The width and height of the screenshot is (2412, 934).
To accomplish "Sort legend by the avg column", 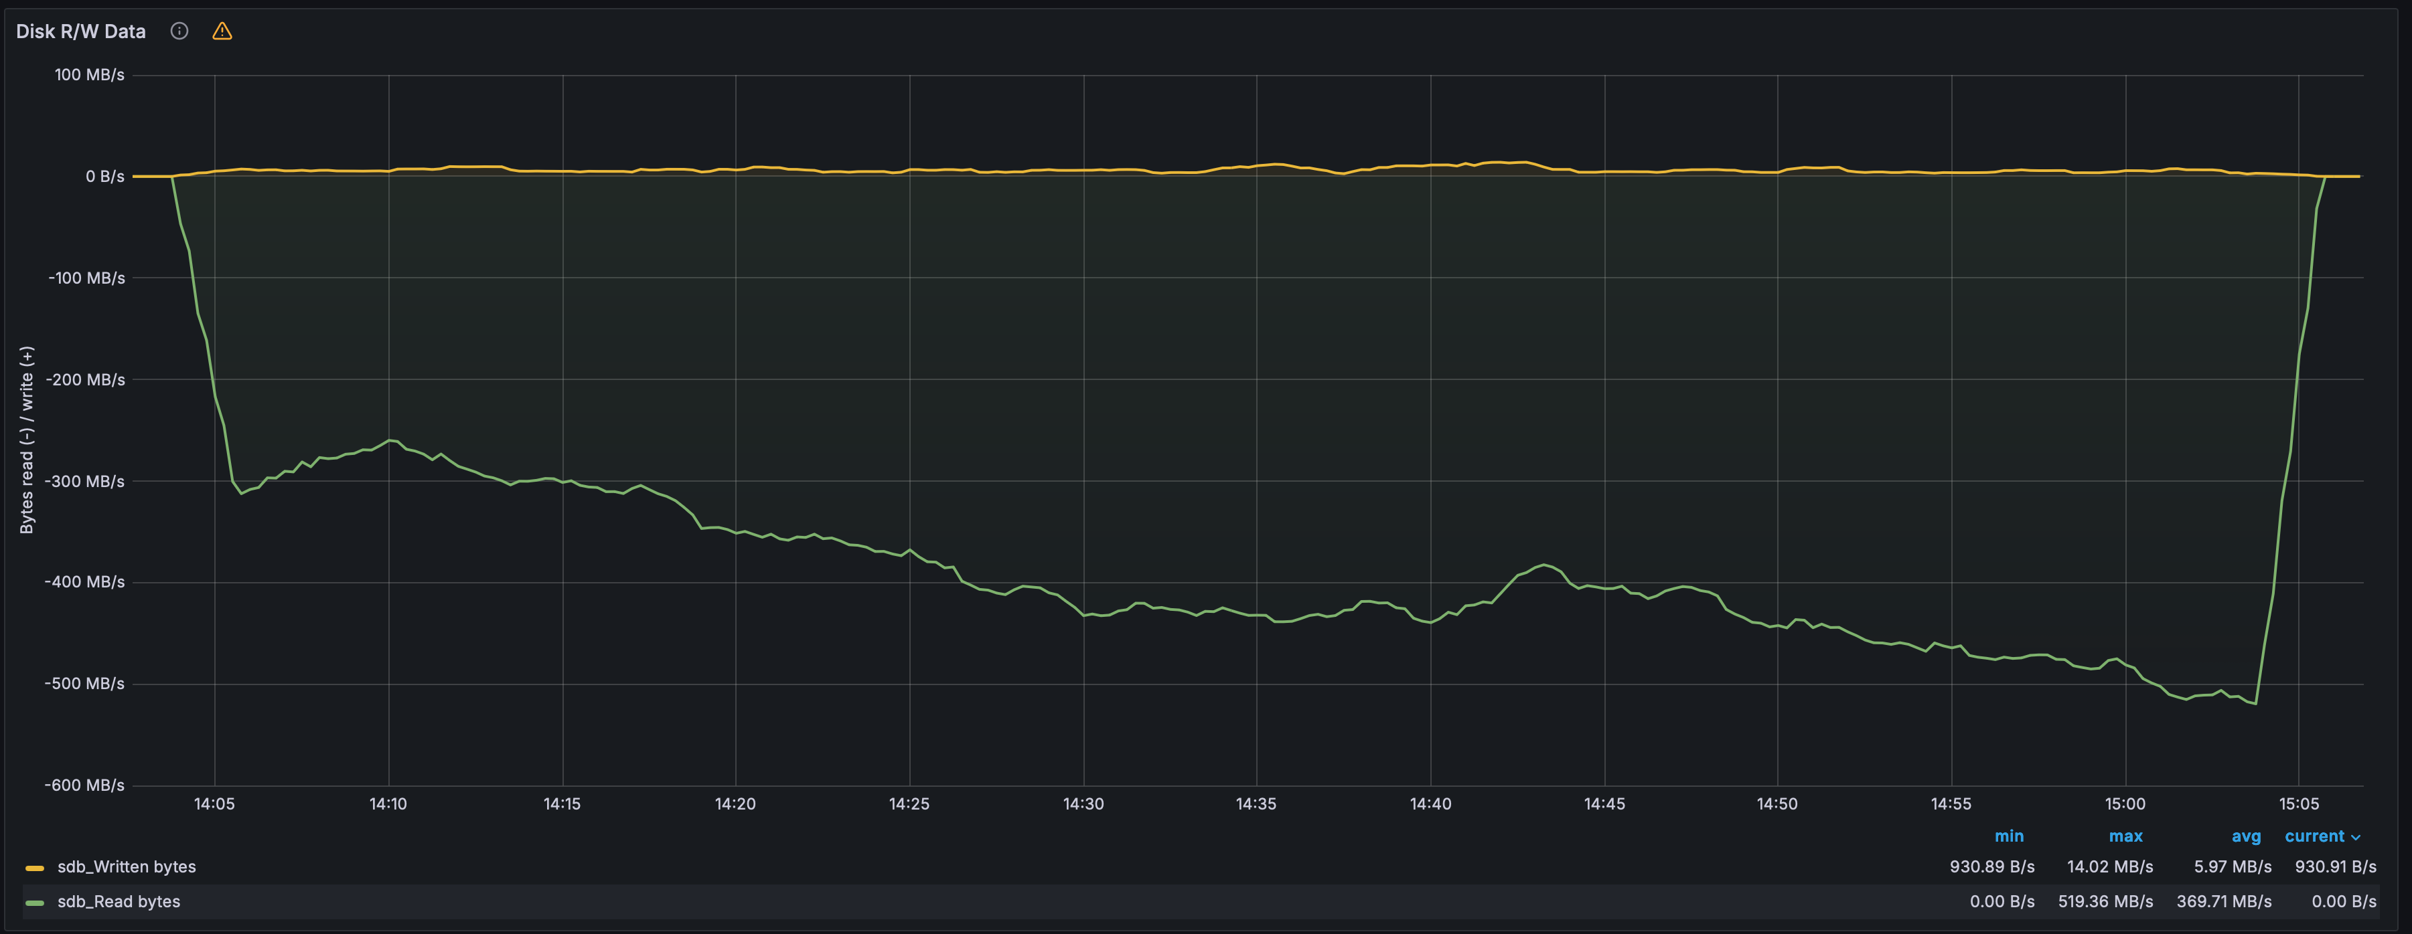I will pyautogui.click(x=2245, y=836).
